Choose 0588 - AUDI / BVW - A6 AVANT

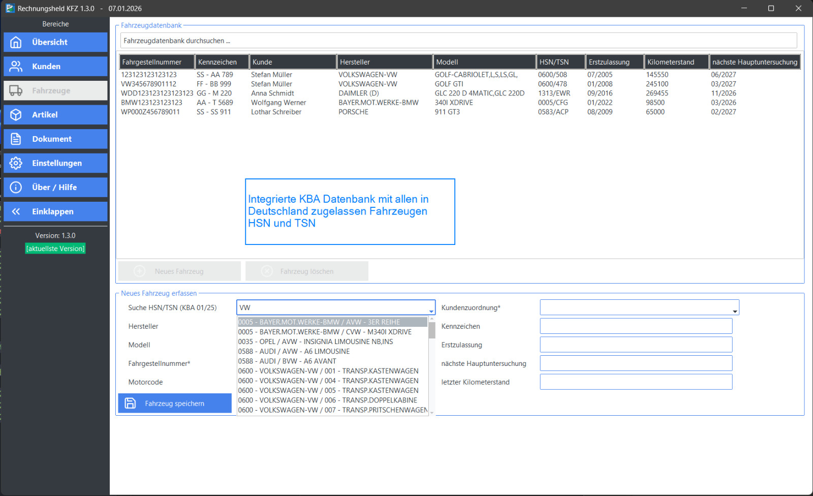287,361
